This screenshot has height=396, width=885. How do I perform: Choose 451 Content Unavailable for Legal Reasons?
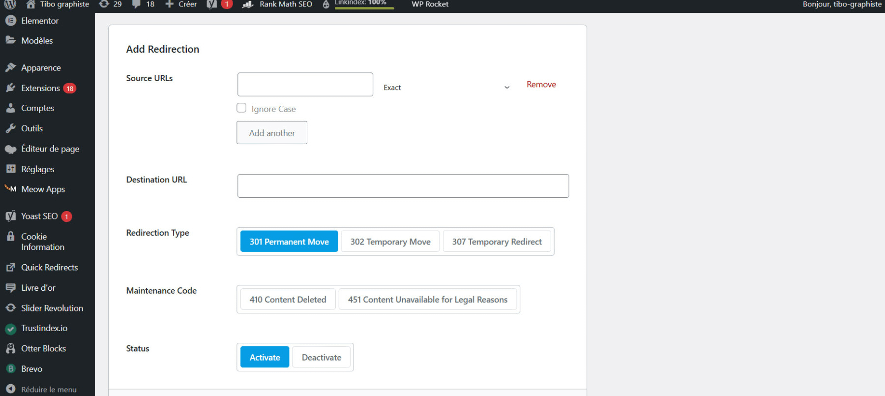(428, 300)
